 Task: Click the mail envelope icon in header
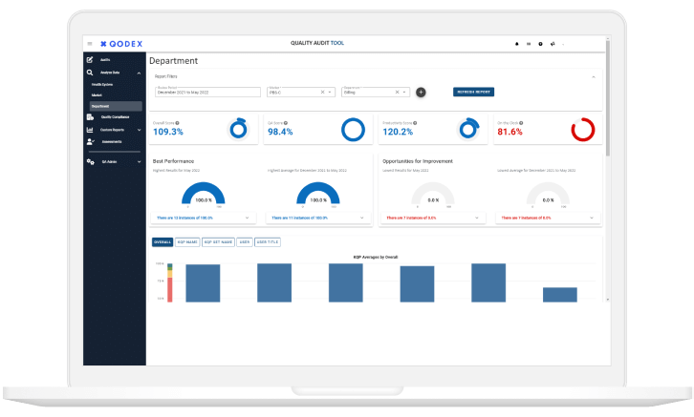529,44
